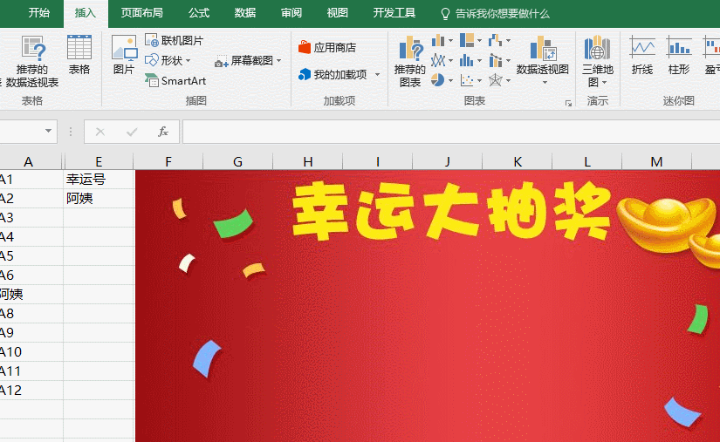Insert a hierarchy treemap chart
The image size is (720, 442).
(467, 40)
